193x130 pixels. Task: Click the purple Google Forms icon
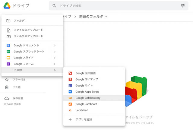8,64
